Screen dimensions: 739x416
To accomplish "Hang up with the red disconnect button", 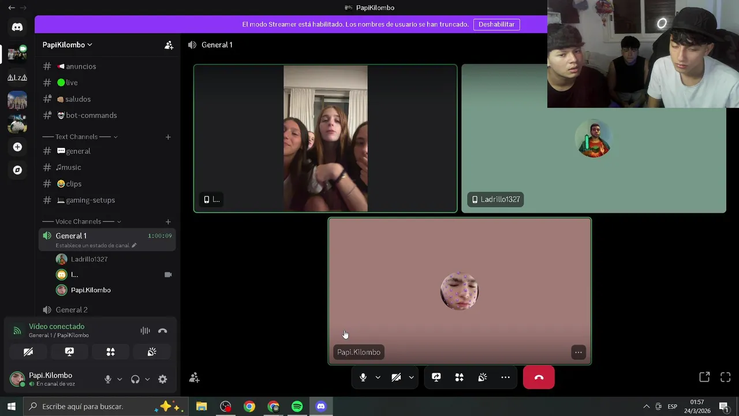I will pos(539,377).
